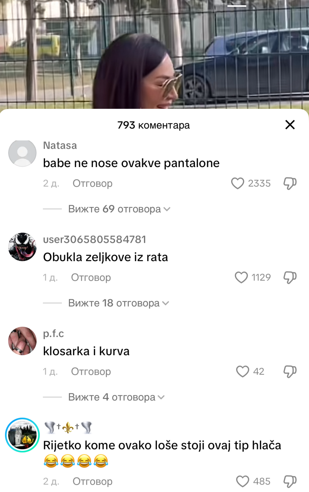Like the 'Obukla zeljkove iz rata' comment
Viewport: 309px width, 492px height.
(241, 277)
